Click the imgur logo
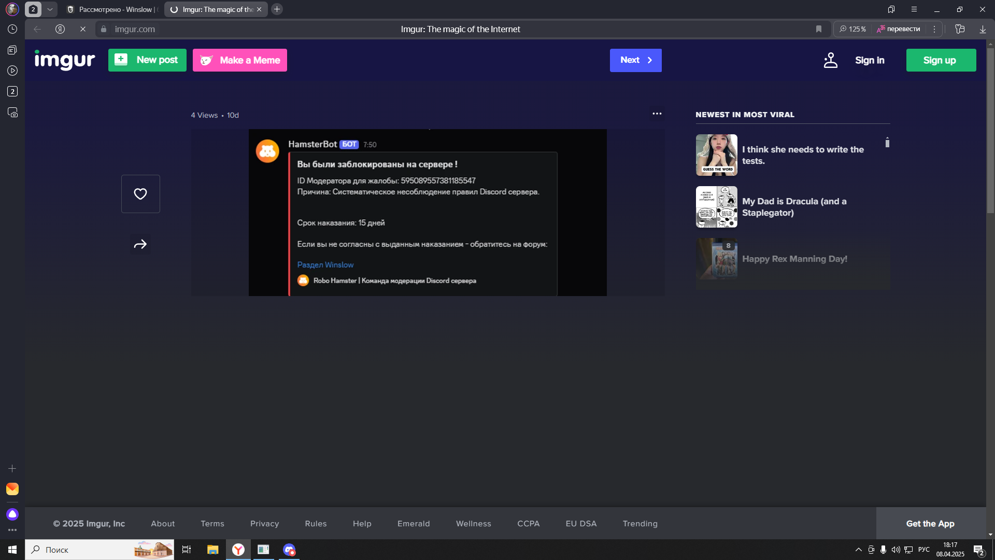 [x=65, y=60]
